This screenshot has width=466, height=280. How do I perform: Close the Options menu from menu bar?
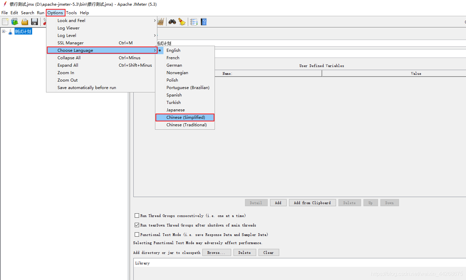(55, 13)
